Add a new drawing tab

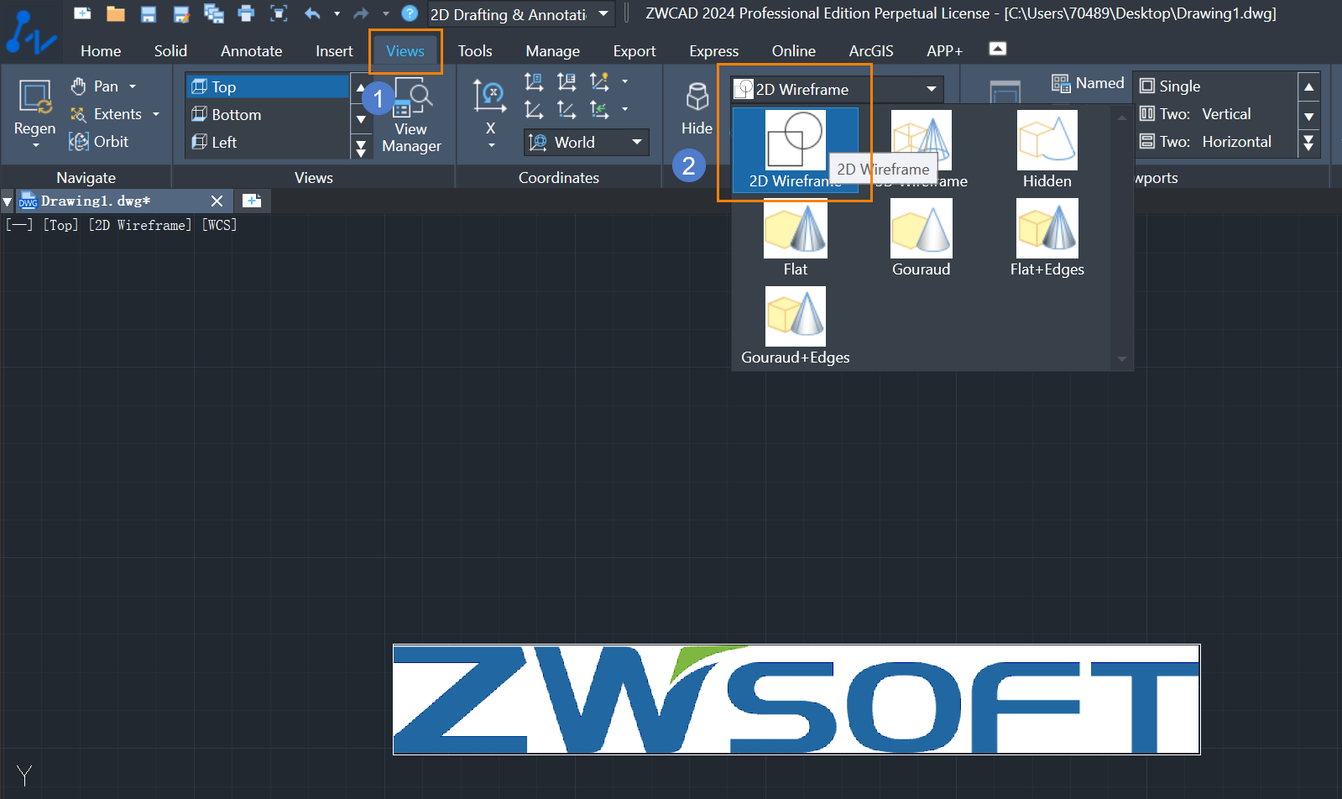click(252, 201)
